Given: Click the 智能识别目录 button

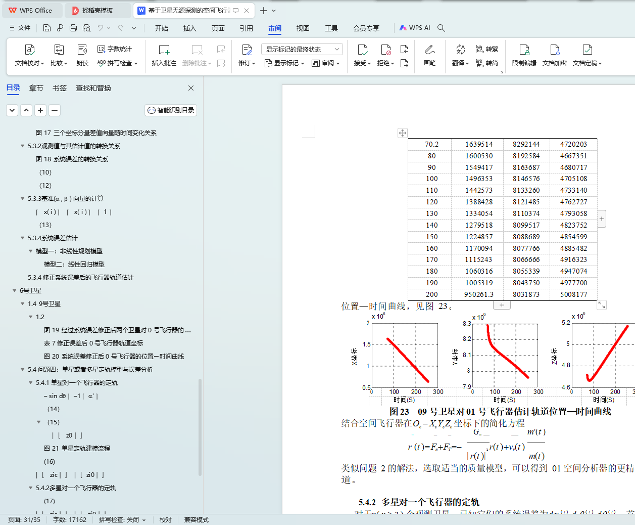Looking at the screenshot, I should 171,110.
